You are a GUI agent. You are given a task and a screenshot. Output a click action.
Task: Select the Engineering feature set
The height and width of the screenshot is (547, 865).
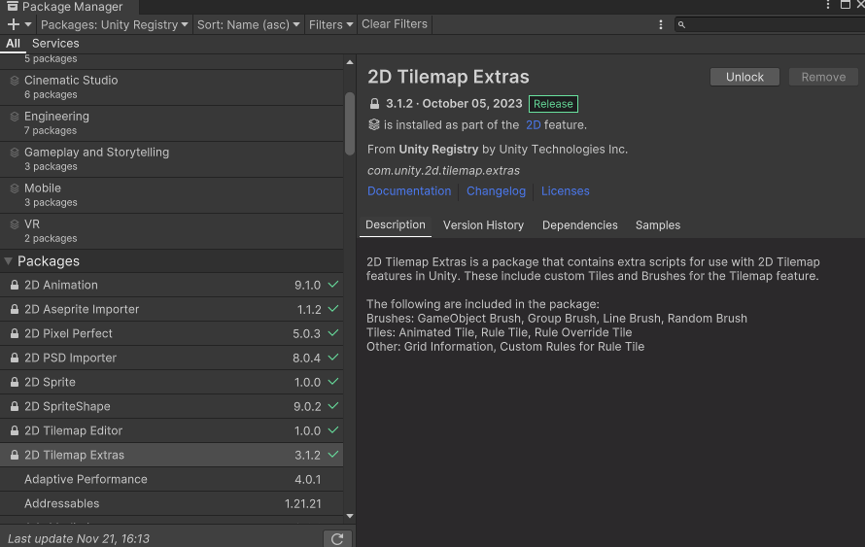click(x=172, y=123)
